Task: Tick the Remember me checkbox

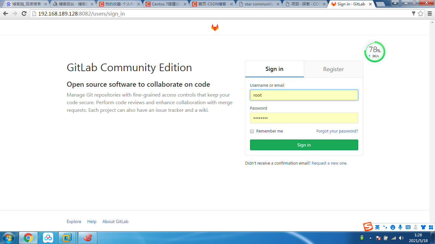Action: point(252,131)
